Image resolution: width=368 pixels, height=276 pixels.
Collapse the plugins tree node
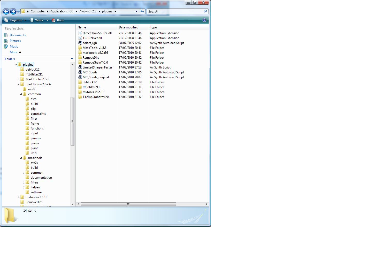(16, 65)
